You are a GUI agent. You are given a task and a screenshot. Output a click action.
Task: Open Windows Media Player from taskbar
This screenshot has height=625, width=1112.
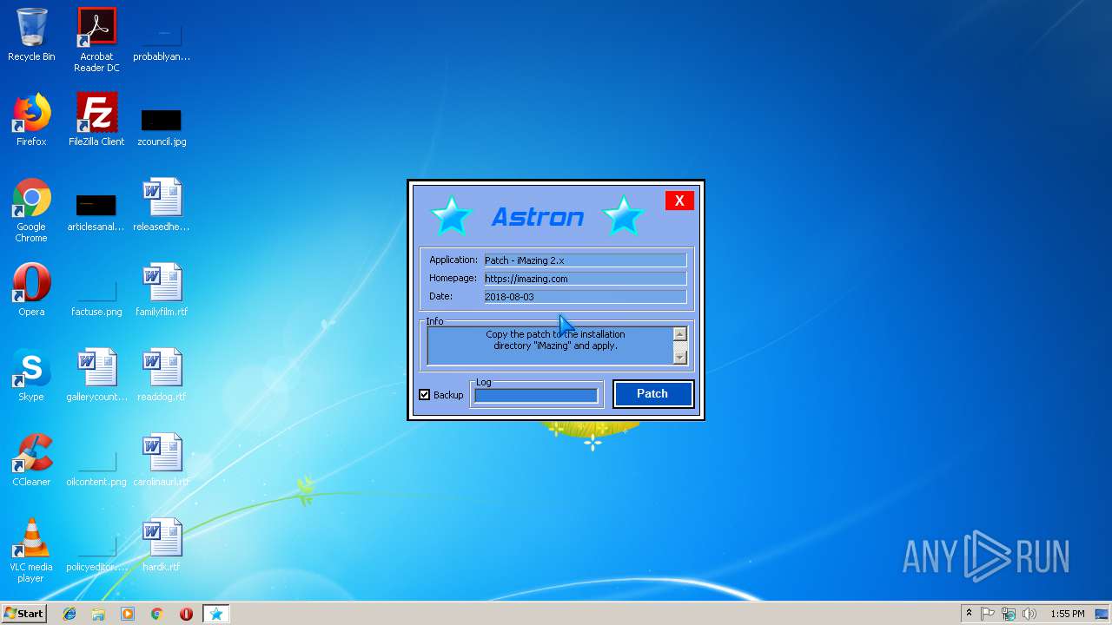(x=128, y=614)
